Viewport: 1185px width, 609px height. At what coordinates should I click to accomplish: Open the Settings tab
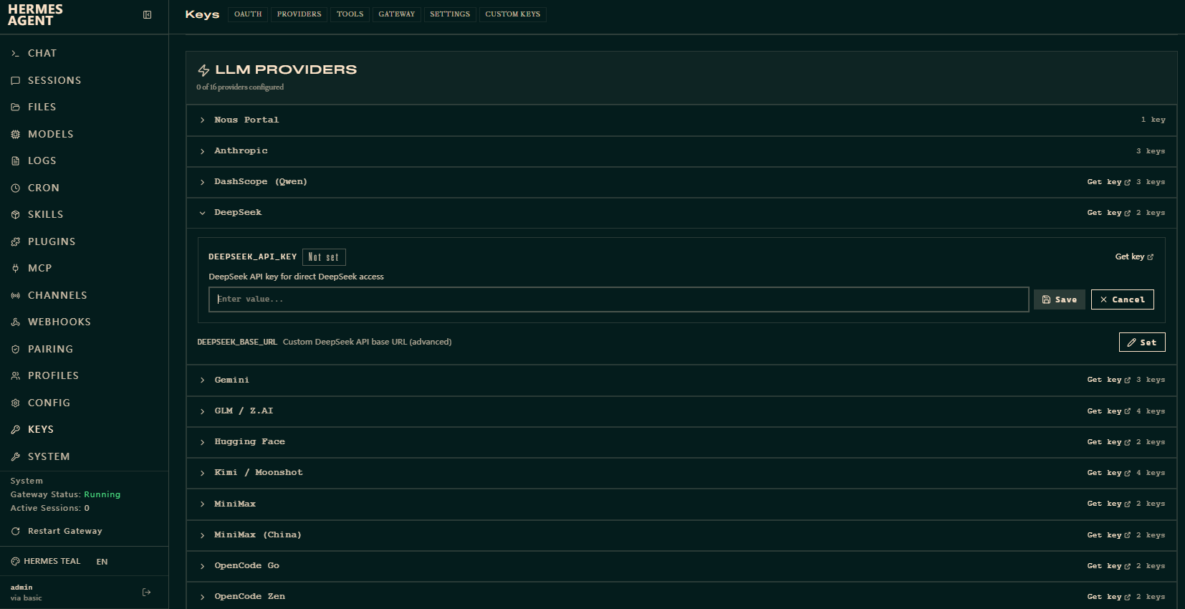[x=450, y=14]
